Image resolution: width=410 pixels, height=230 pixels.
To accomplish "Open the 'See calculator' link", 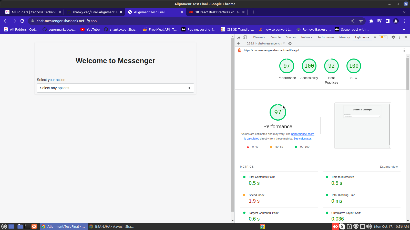I will click(x=302, y=139).
